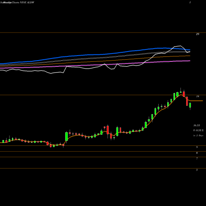Click the 16.55 price value
This screenshot has width=206, height=206.
(x=197, y=125)
